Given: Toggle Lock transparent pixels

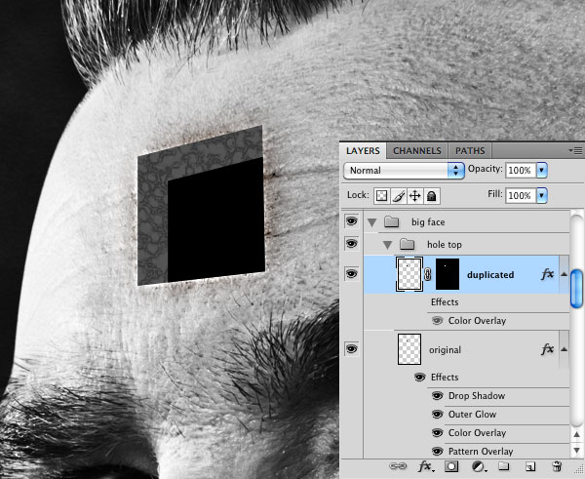Looking at the screenshot, I should [x=381, y=196].
